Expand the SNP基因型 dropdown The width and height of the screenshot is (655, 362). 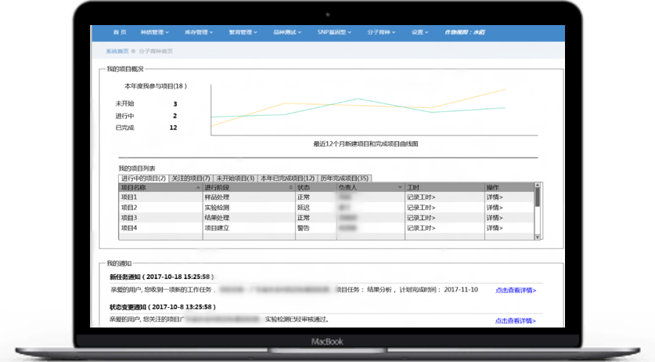point(335,32)
